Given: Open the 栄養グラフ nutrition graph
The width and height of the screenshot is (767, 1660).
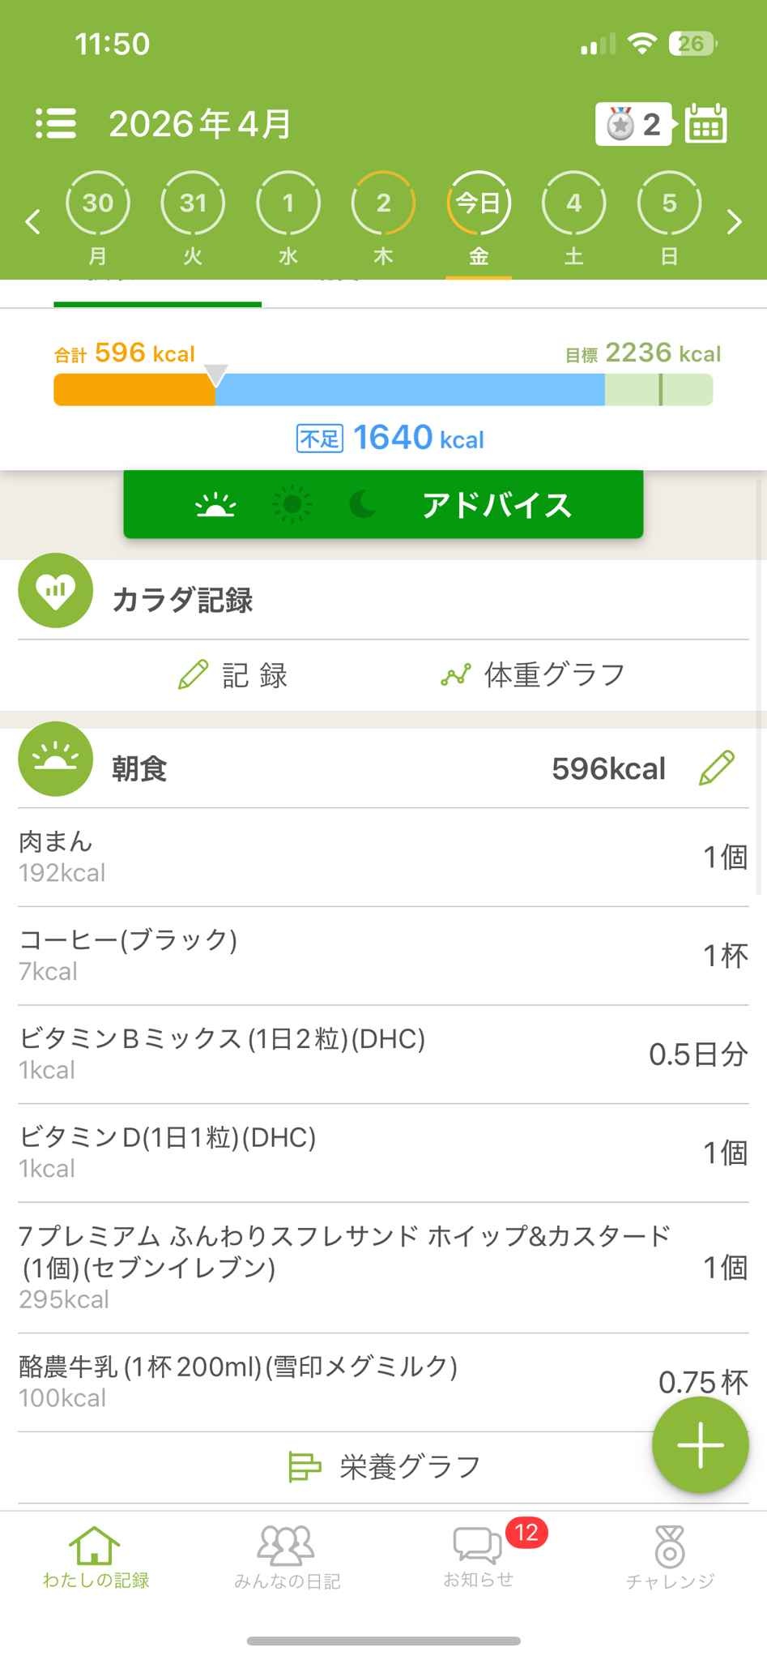Looking at the screenshot, I should pyautogui.click(x=385, y=1466).
